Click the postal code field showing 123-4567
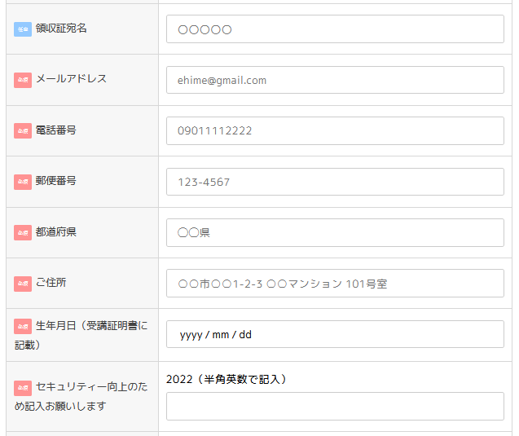This screenshot has height=436, width=519. coord(335,182)
